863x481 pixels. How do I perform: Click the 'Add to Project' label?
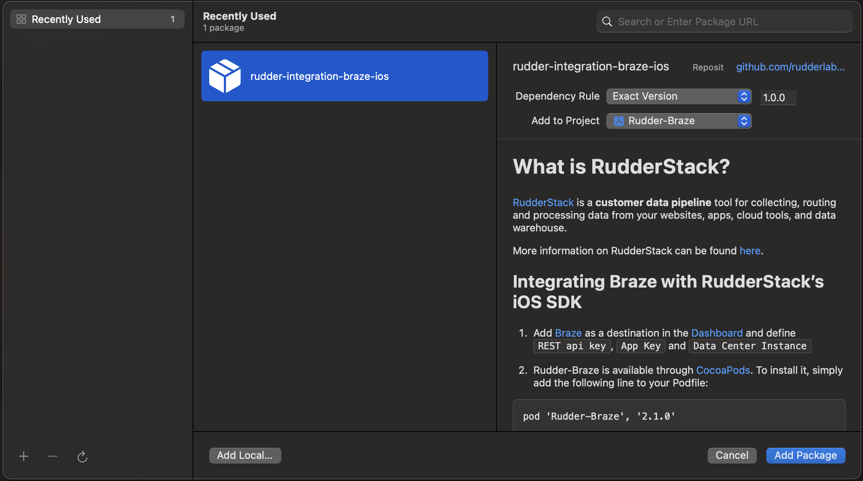point(565,121)
